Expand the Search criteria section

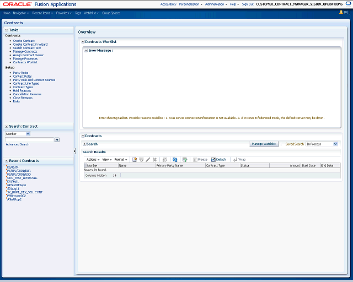(x=84, y=144)
